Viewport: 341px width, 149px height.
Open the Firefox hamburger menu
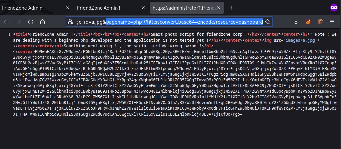tap(332, 22)
